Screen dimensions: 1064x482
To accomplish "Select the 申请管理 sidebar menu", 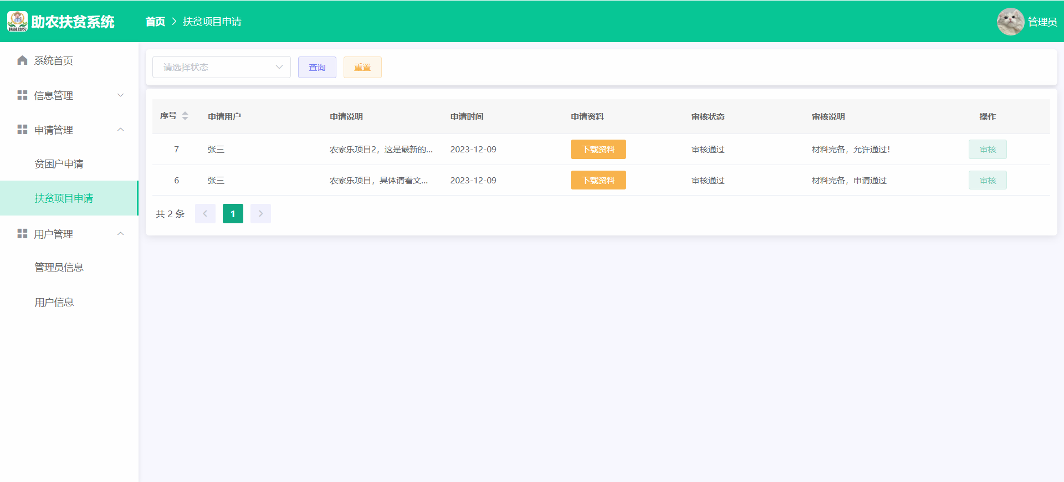I will coord(69,130).
